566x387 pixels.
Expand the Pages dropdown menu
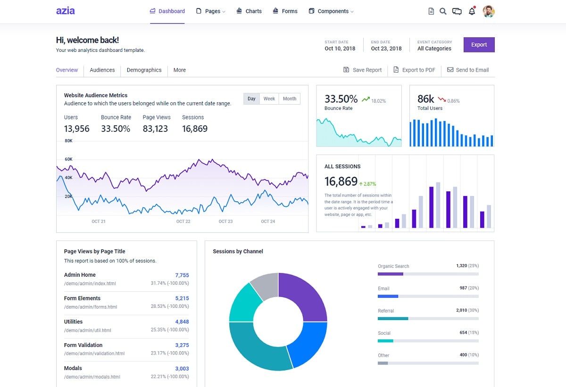[x=210, y=11]
